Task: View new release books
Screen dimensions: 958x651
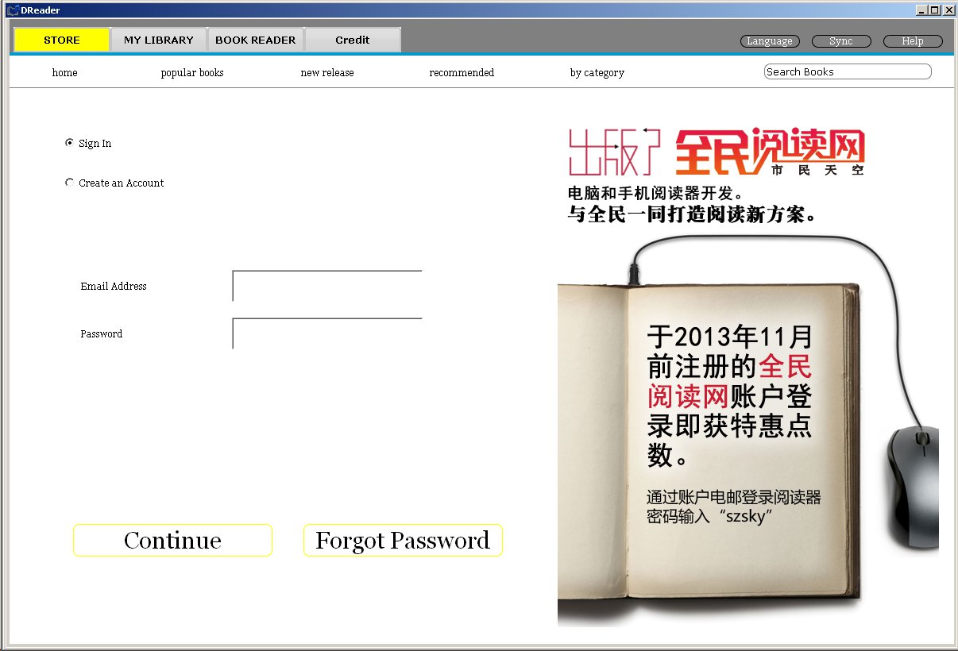Action: point(327,72)
